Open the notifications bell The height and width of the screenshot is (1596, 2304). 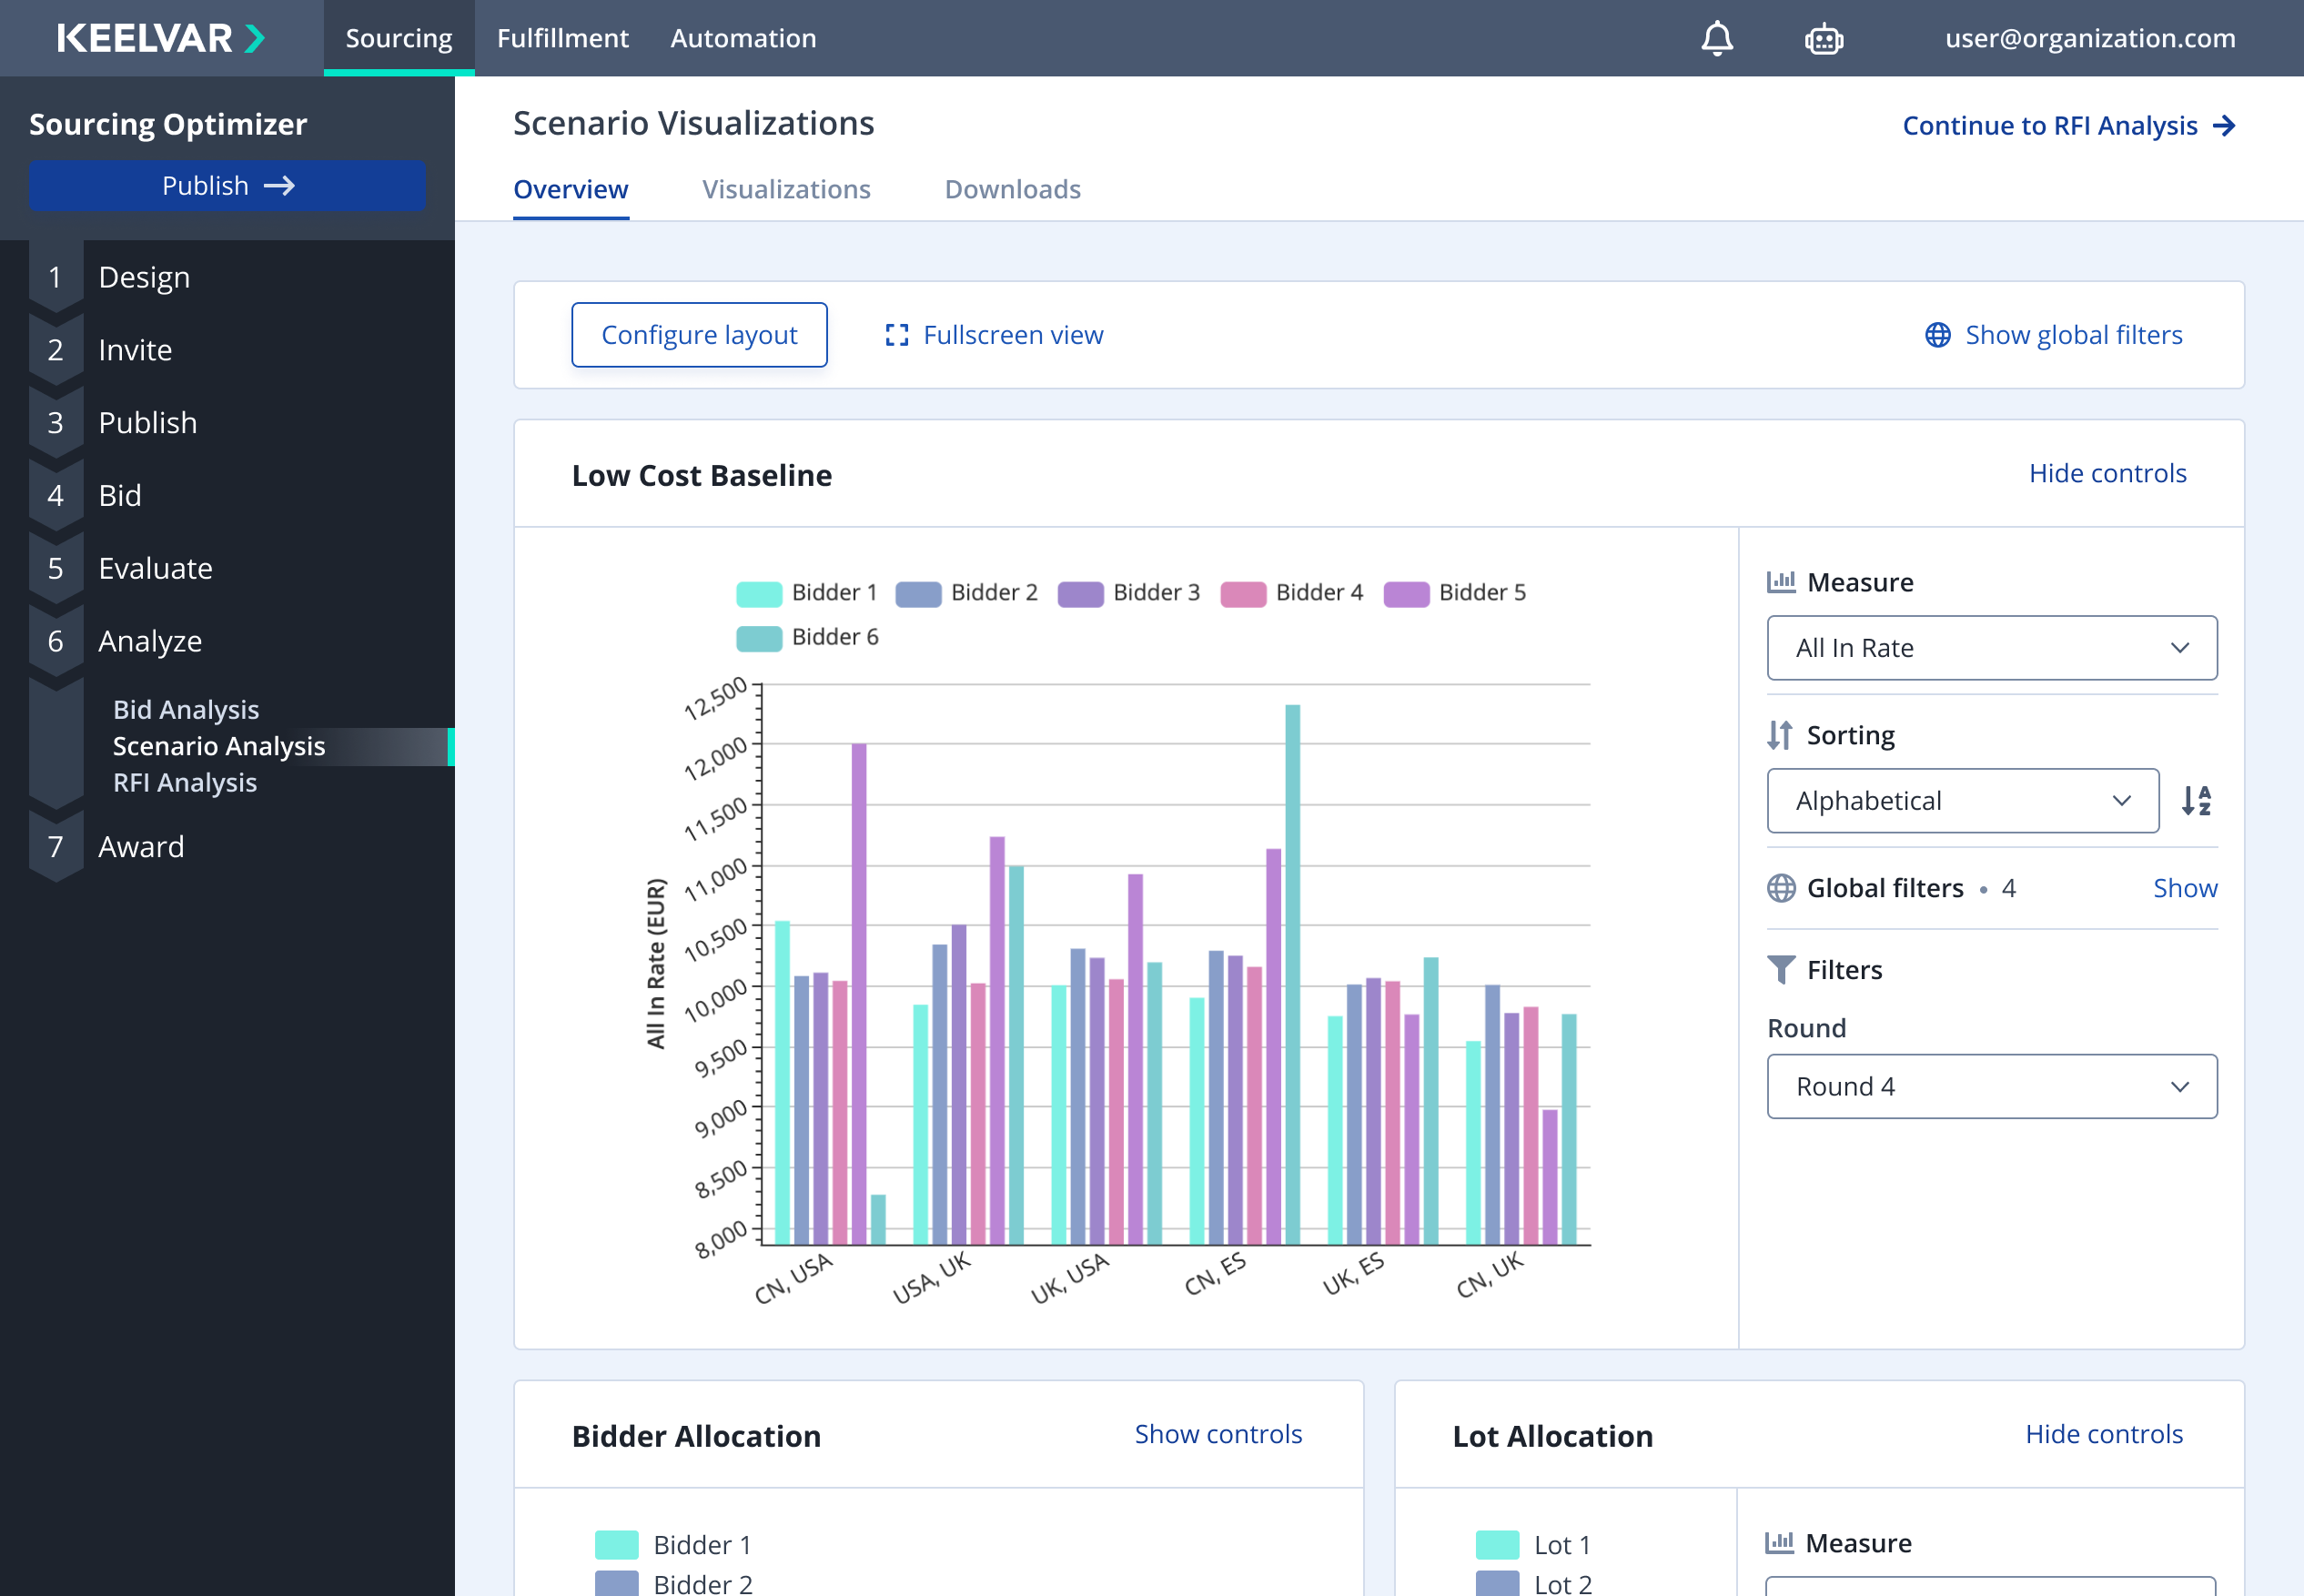coord(1716,38)
